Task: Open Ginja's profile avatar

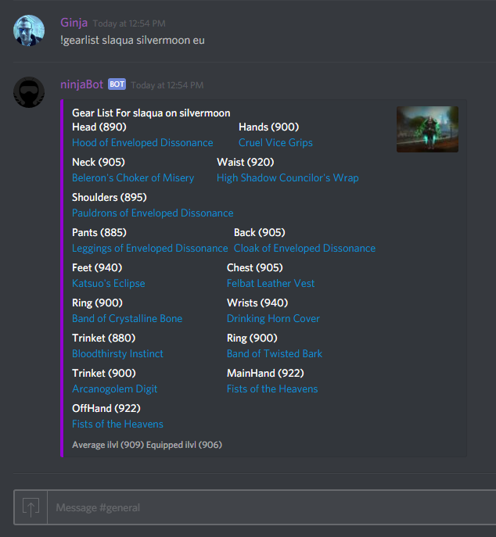Action: [29, 30]
